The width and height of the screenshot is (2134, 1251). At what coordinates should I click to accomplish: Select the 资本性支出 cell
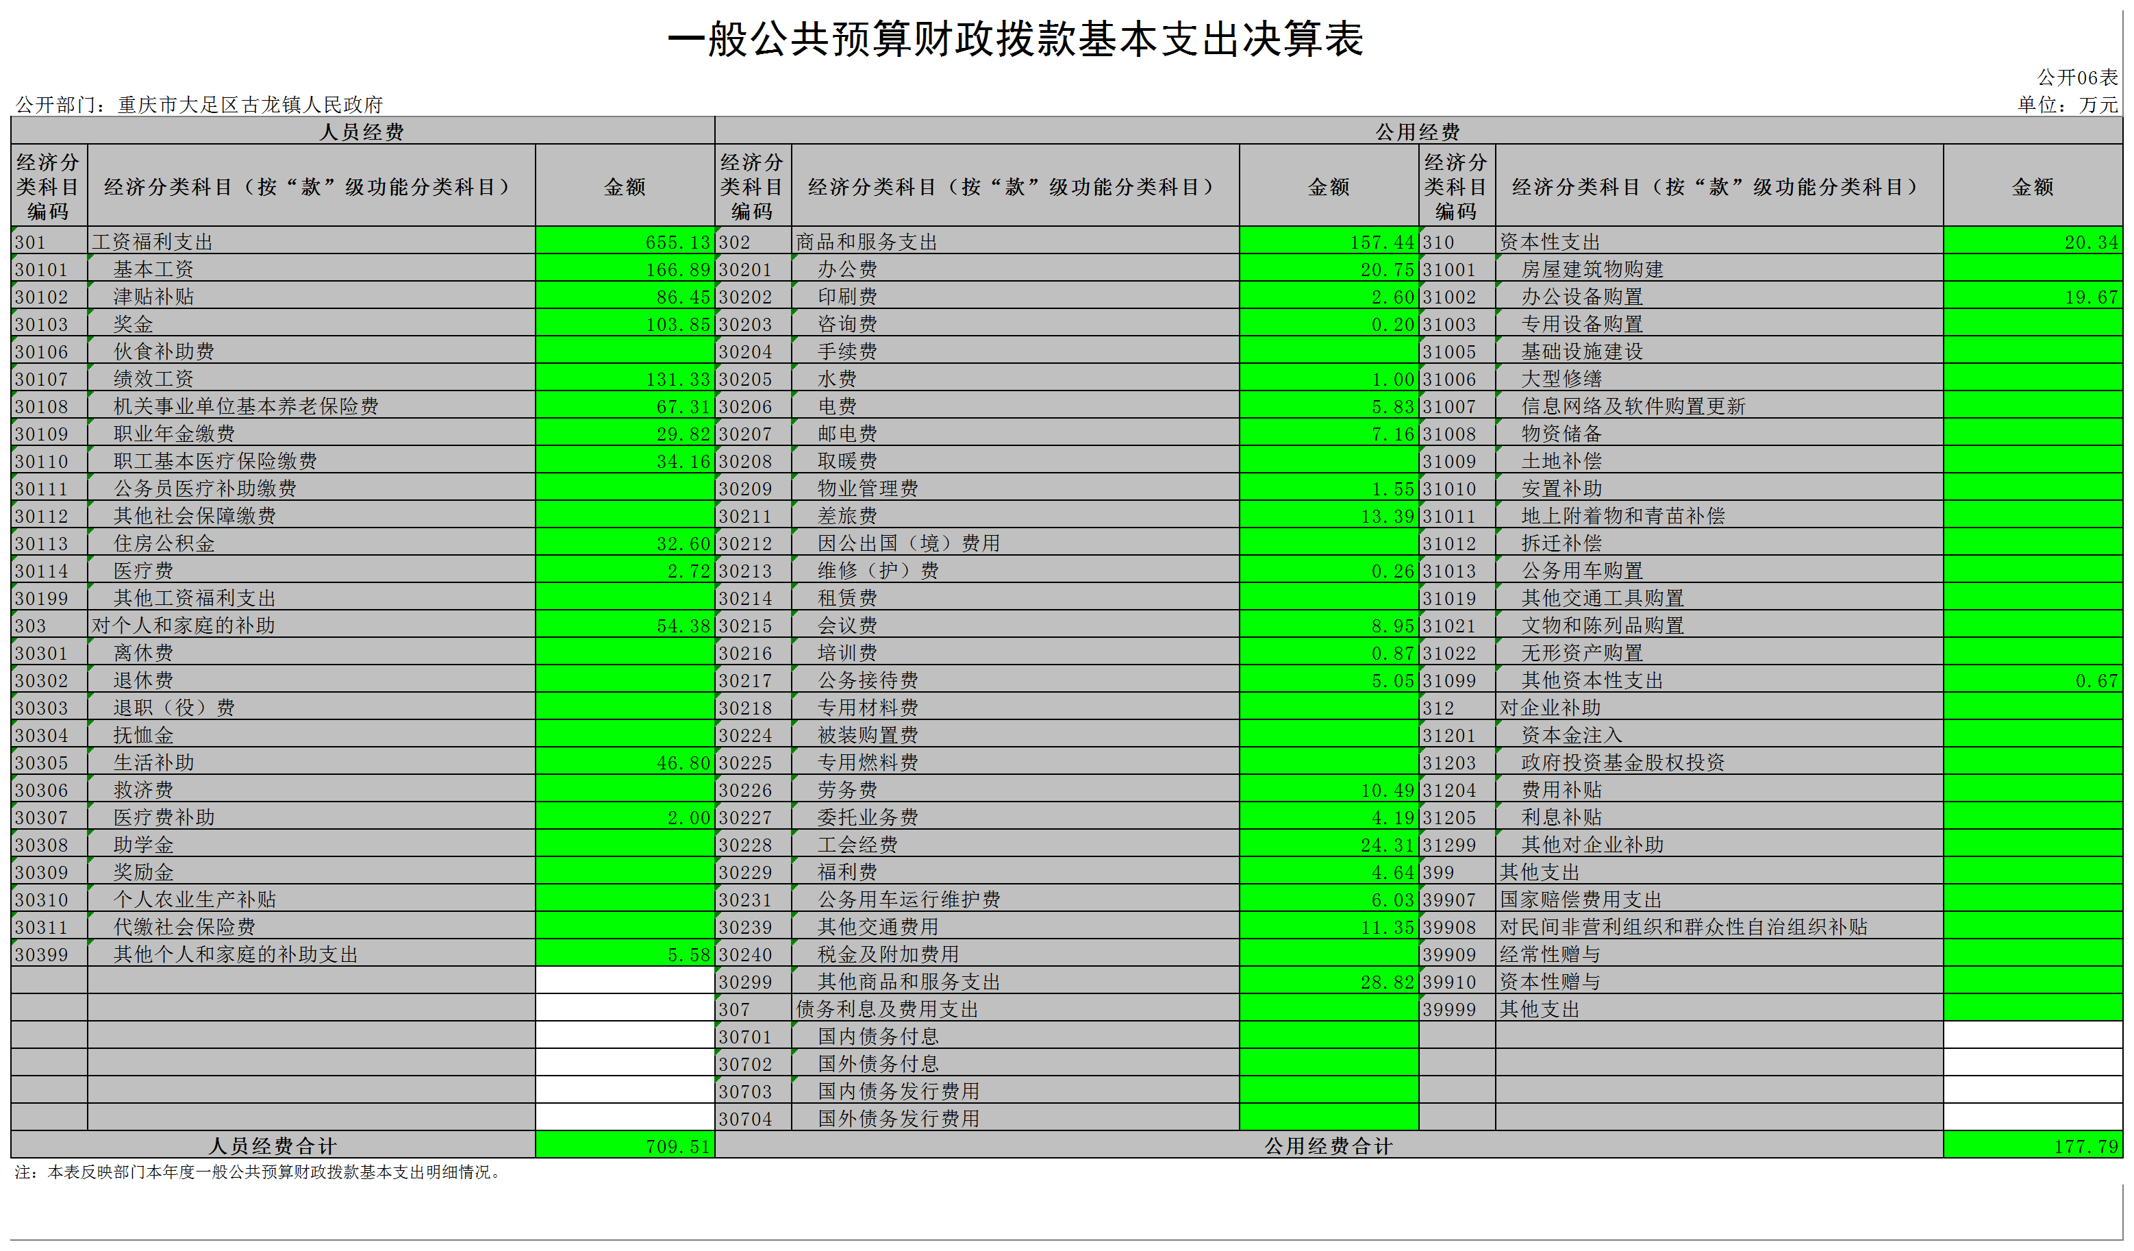1719,241
